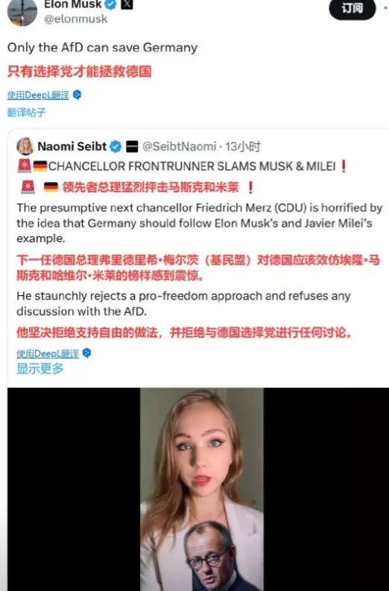
Task: Click the black affiliation badge beside Naomi Seibt
Action: point(132,146)
